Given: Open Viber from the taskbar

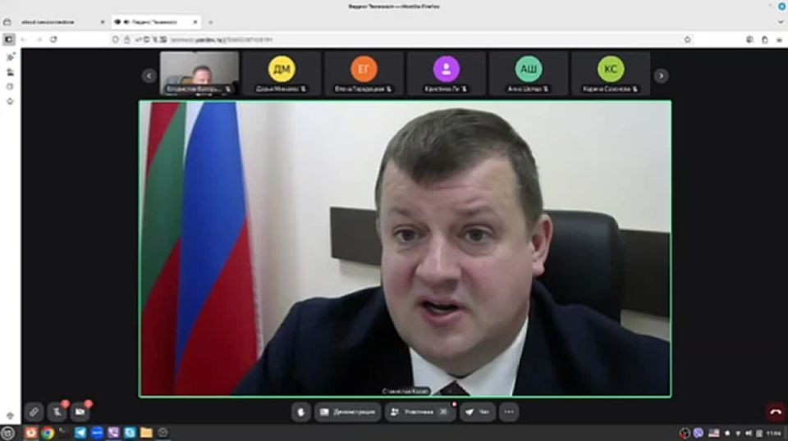Looking at the screenshot, I should 113,432.
